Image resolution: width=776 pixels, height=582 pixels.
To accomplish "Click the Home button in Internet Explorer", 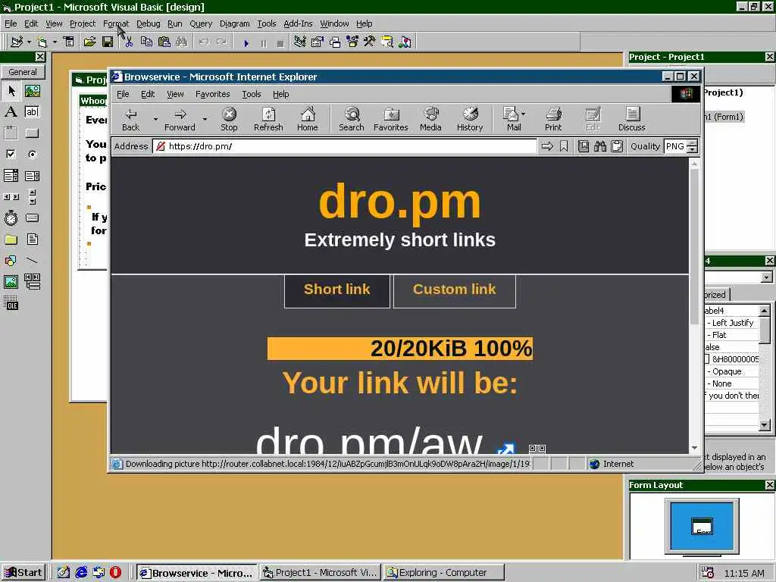I will pyautogui.click(x=308, y=119).
